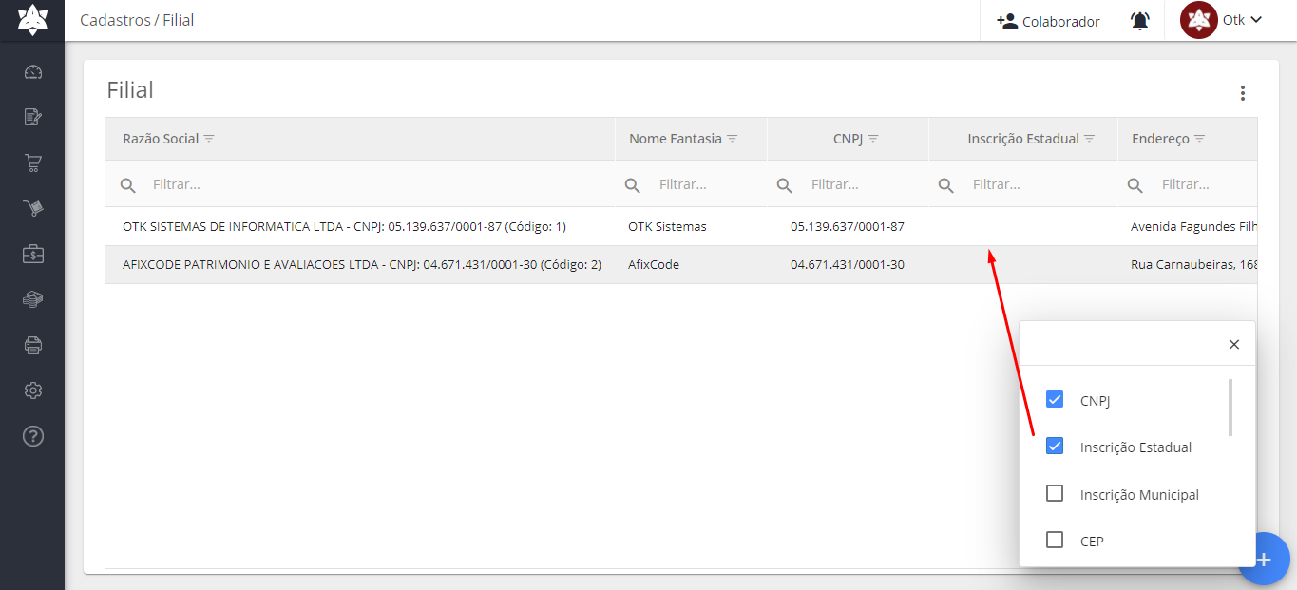Select OTK SISTEMAS DE INFORMATICA LTDA row
1297x590 pixels.
(x=680, y=226)
